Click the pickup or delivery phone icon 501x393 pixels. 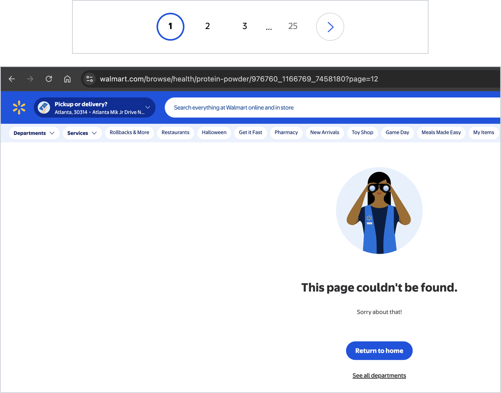click(44, 108)
